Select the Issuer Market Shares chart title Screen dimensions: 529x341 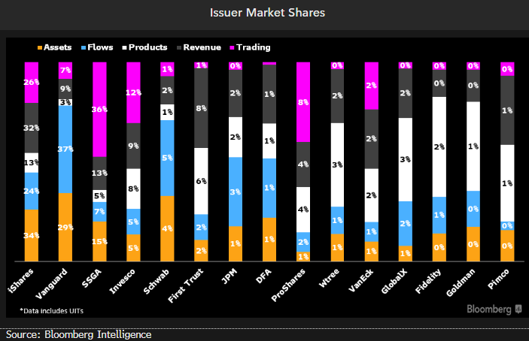click(264, 13)
